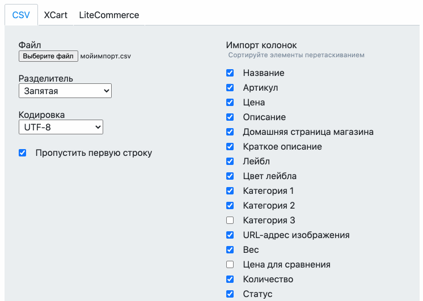
Task: Click the Сортируйте элементы перетаскиванием hint
Action: (296, 55)
